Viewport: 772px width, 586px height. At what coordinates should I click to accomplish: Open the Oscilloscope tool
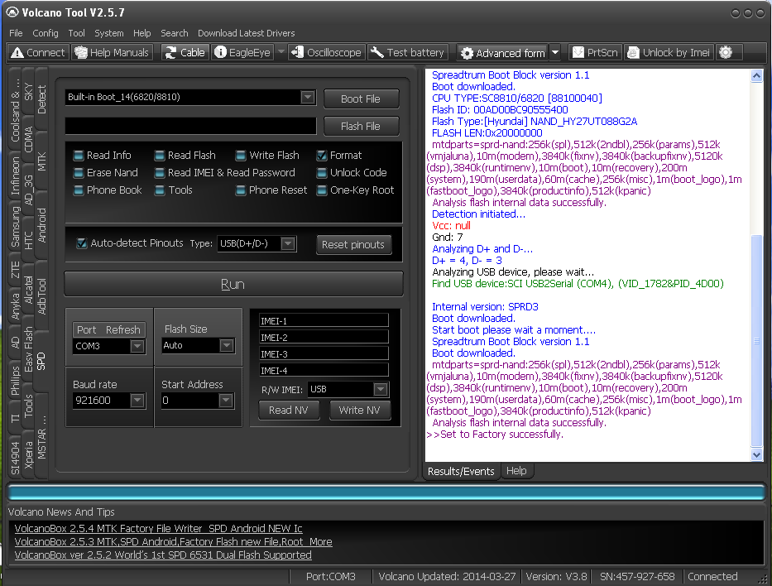coord(327,52)
